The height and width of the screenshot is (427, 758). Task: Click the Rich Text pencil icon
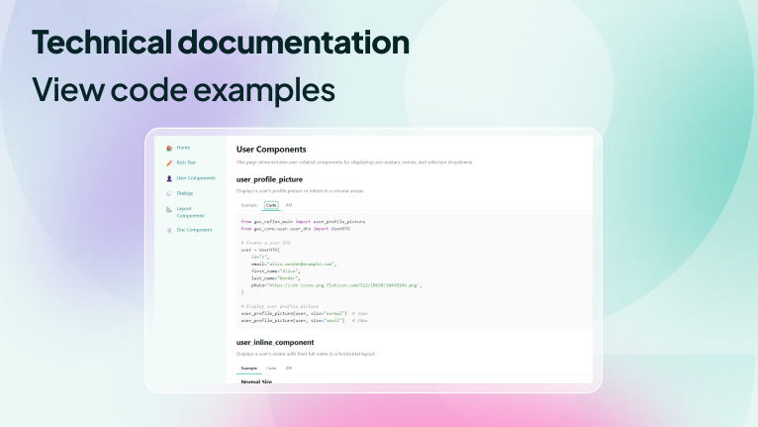[169, 162]
